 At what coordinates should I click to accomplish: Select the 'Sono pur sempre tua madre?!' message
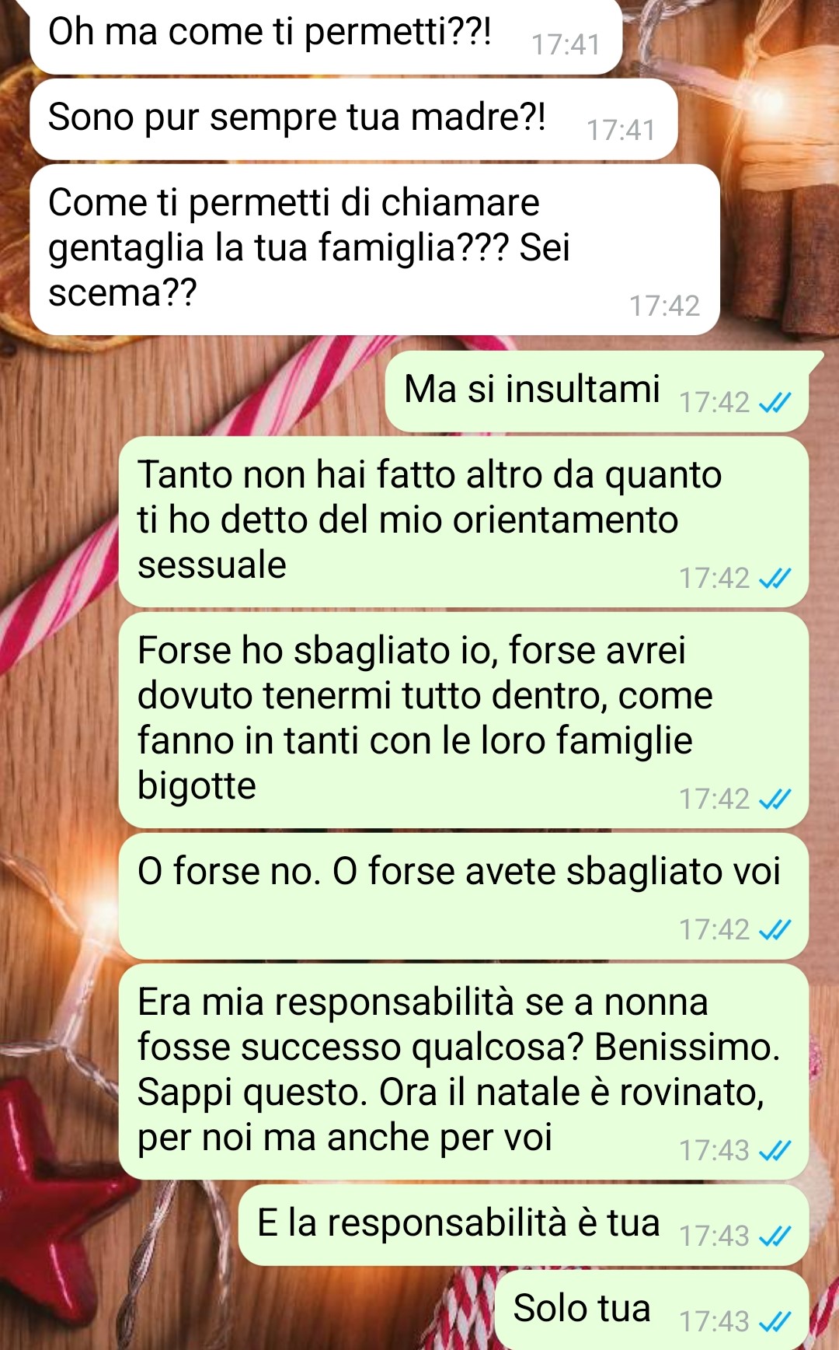pos(353,120)
